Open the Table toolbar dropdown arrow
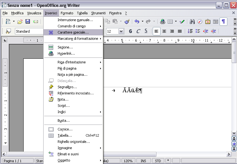The height and width of the screenshot is (164, 237). 176,22
